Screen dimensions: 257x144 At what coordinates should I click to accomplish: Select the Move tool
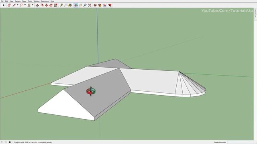[x=47, y=5]
